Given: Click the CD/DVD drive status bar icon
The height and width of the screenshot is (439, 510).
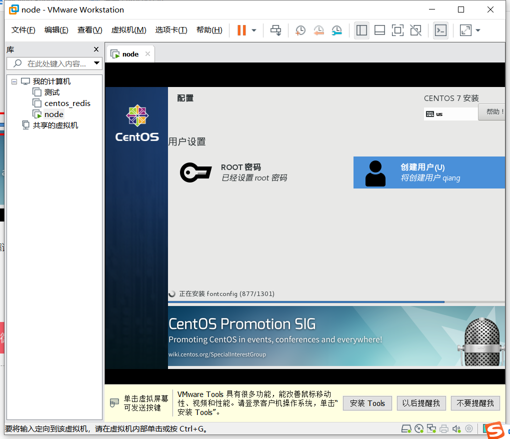Looking at the screenshot, I should (x=419, y=429).
